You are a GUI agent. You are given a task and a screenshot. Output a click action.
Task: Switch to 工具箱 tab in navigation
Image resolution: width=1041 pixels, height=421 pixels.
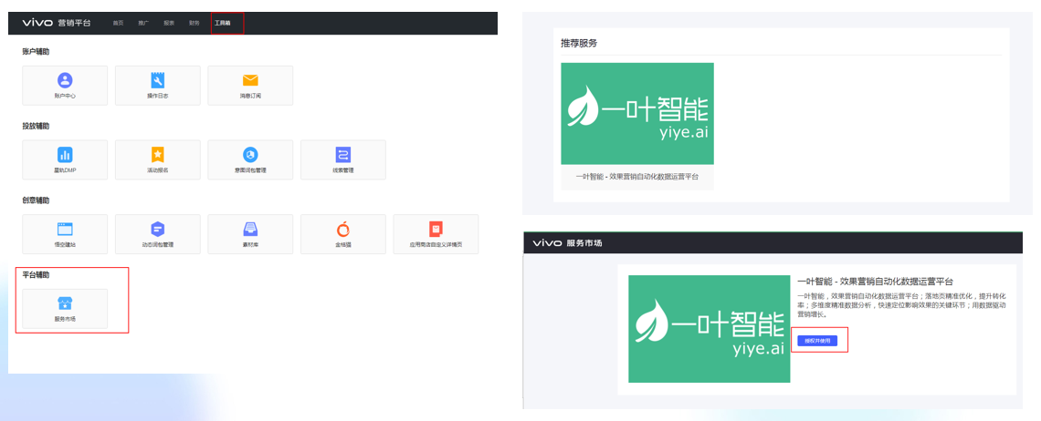pyautogui.click(x=222, y=22)
